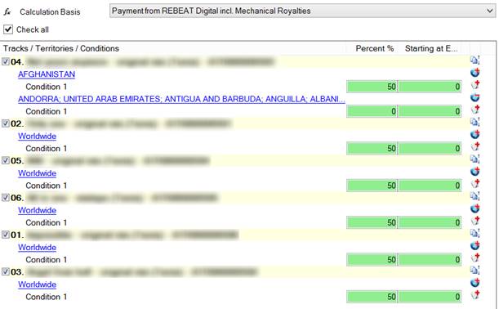This screenshot has width=499, height=309.
Task: Open the Worldwide link under track 02
Action: tap(38, 136)
